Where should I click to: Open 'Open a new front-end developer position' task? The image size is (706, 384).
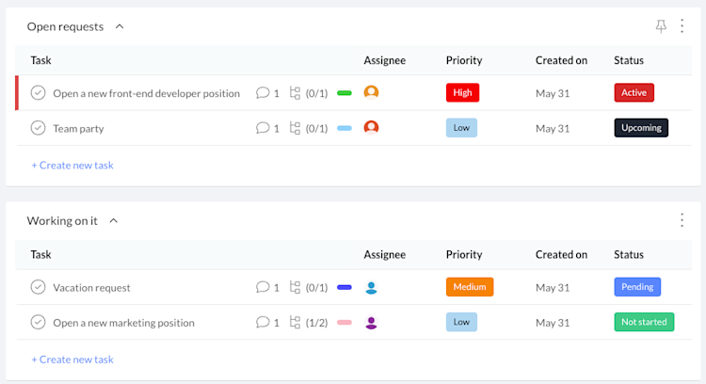point(146,93)
